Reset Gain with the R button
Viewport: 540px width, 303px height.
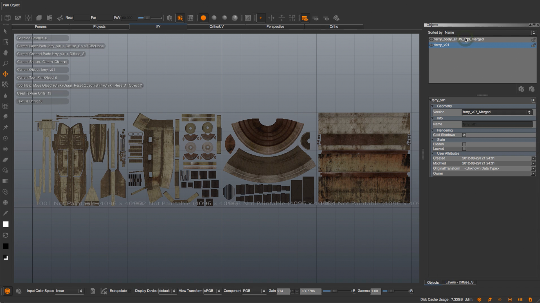[x=354, y=291]
